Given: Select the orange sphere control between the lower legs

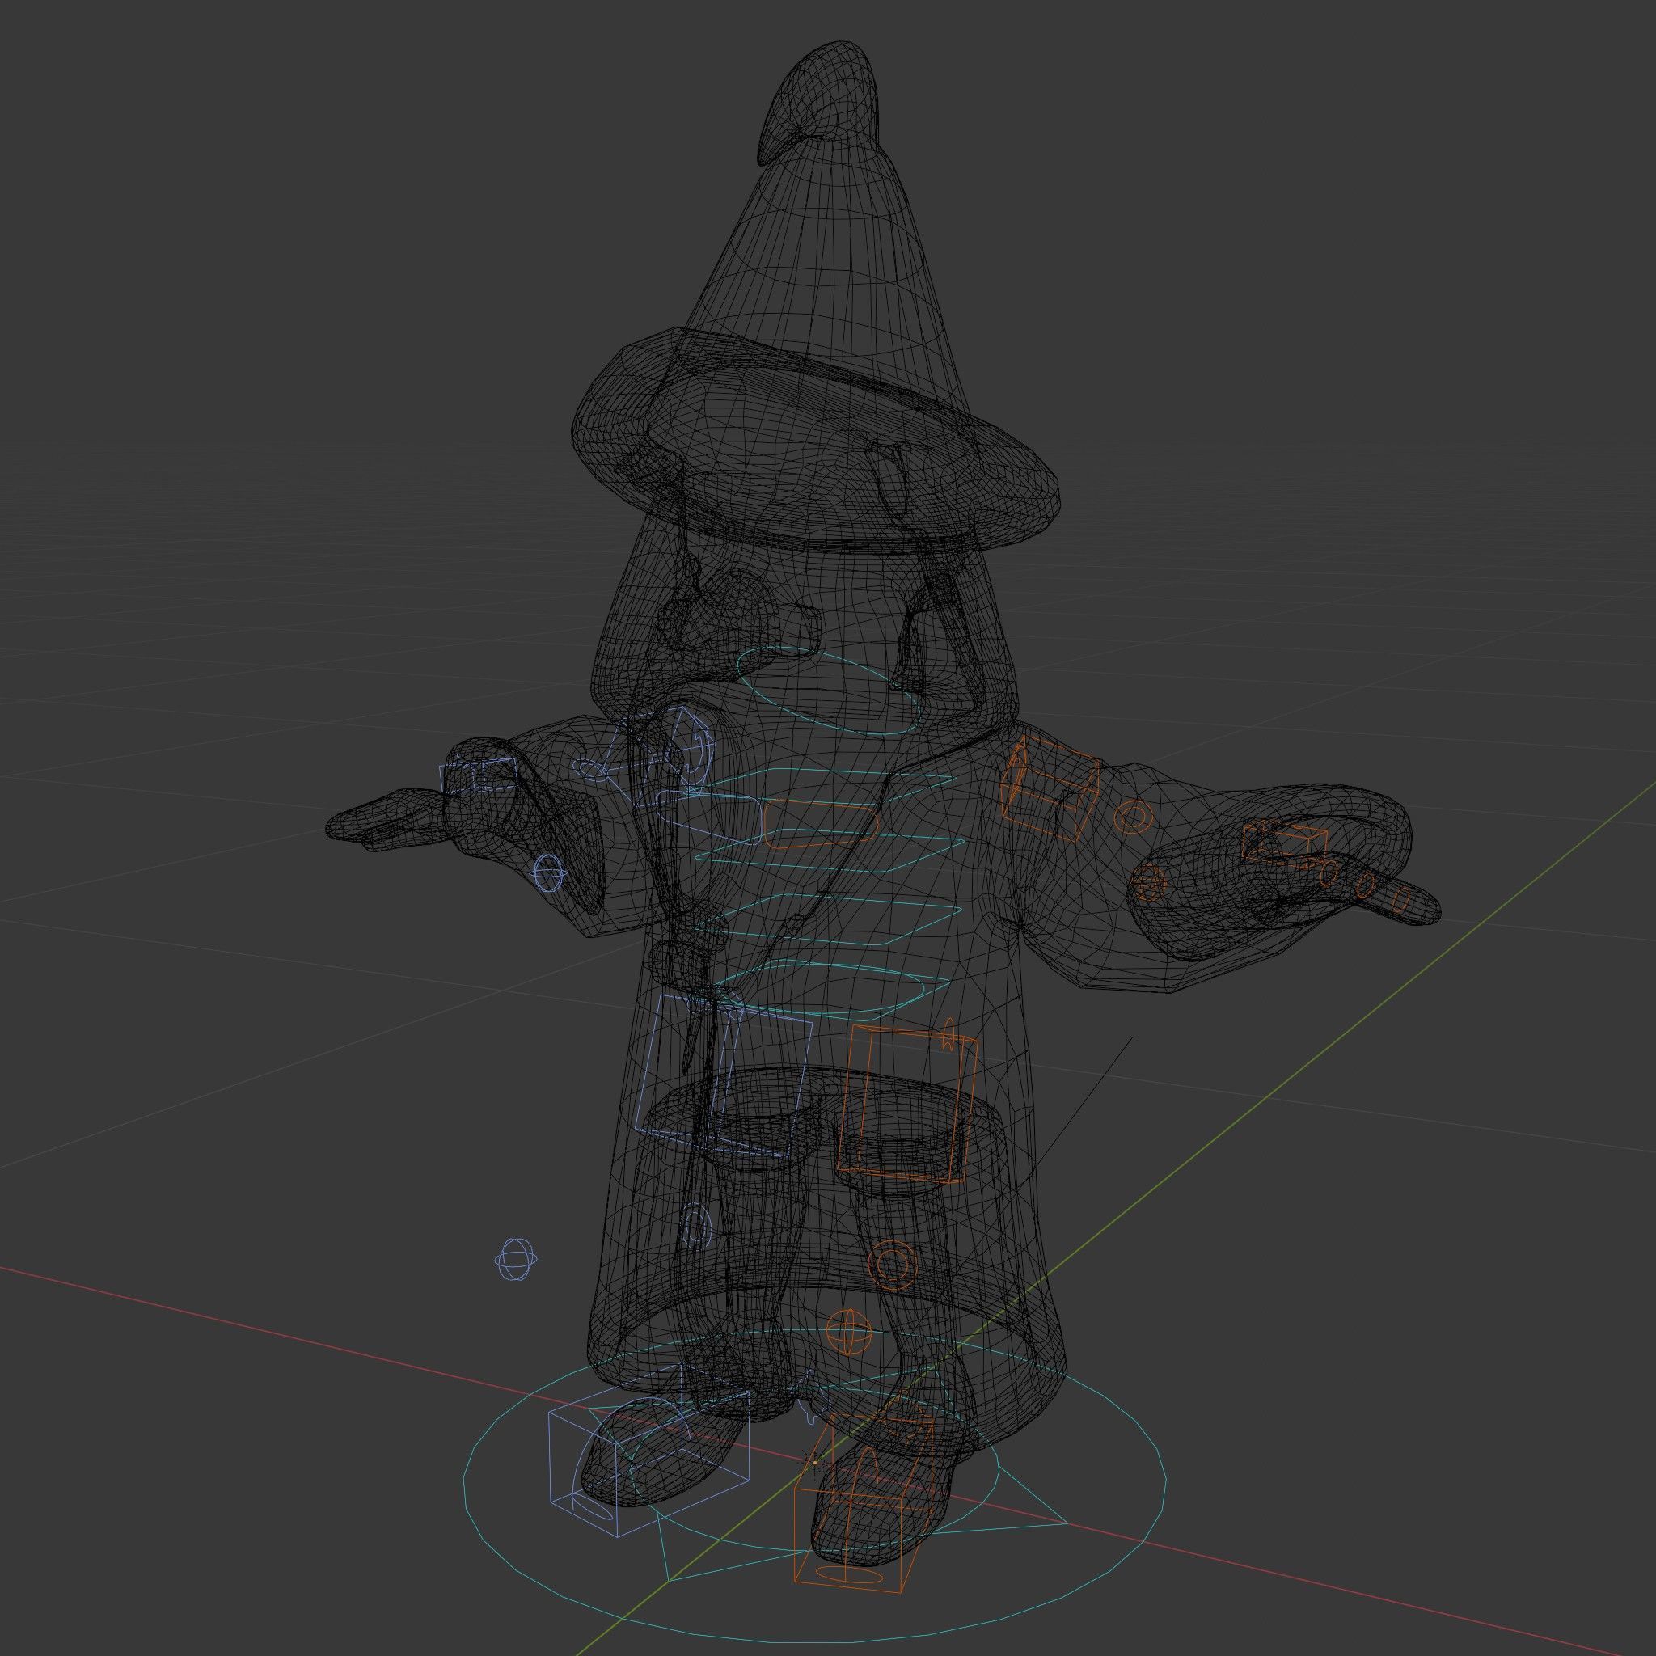Looking at the screenshot, I should (848, 1331).
